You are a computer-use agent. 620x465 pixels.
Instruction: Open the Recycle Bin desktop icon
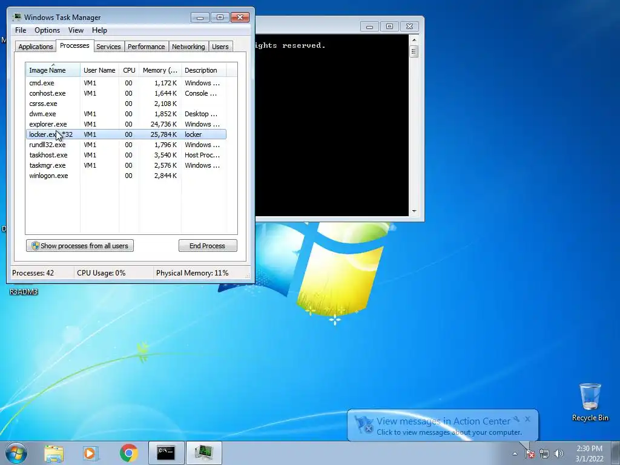pyautogui.click(x=590, y=402)
